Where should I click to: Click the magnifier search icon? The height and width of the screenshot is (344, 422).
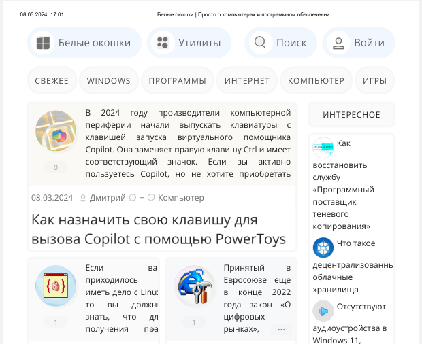pos(260,42)
